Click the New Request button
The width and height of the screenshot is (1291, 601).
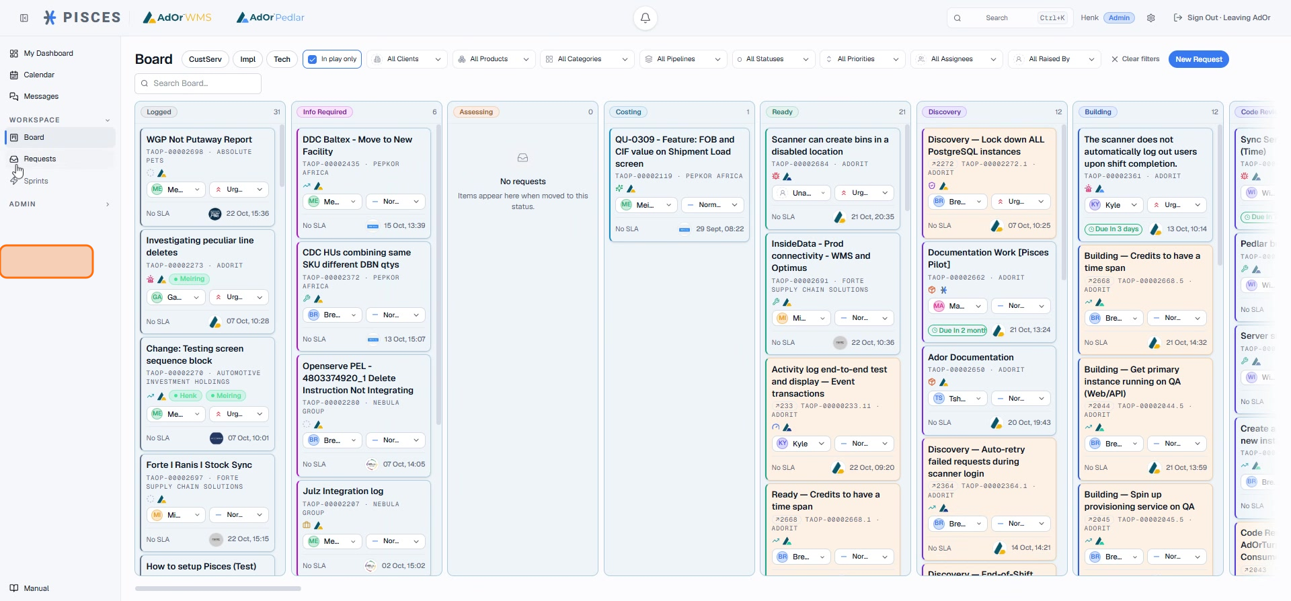(x=1199, y=59)
